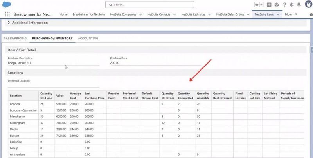Expand the NetSuite Contacts dropdown chevron
313x158 pixels.
[174, 14]
